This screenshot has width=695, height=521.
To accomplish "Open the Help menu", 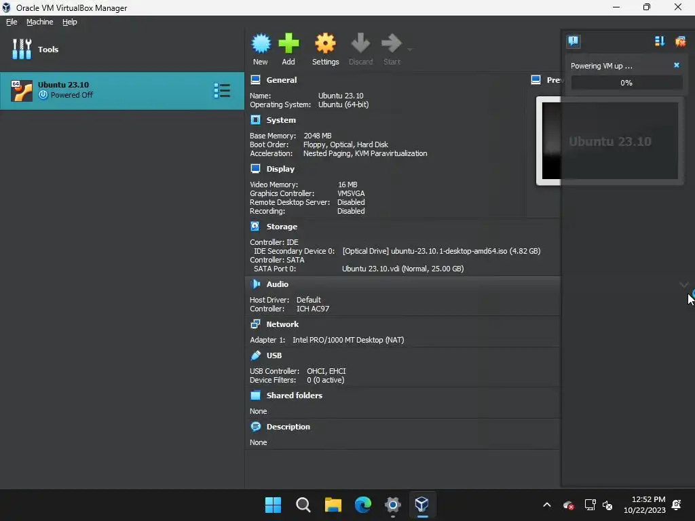I will coord(70,22).
